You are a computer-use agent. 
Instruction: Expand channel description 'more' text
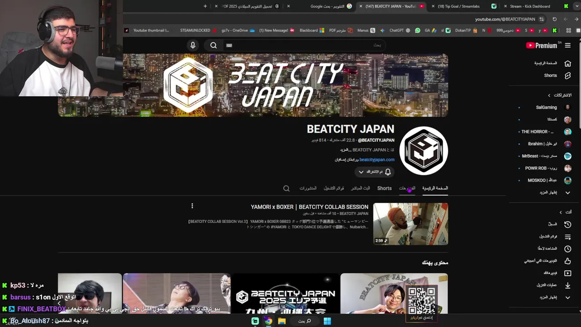pyautogui.click(x=345, y=150)
